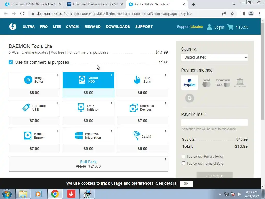The height and width of the screenshot is (199, 265).
Task: Click the volume speaker tray icon
Action: click(239, 194)
